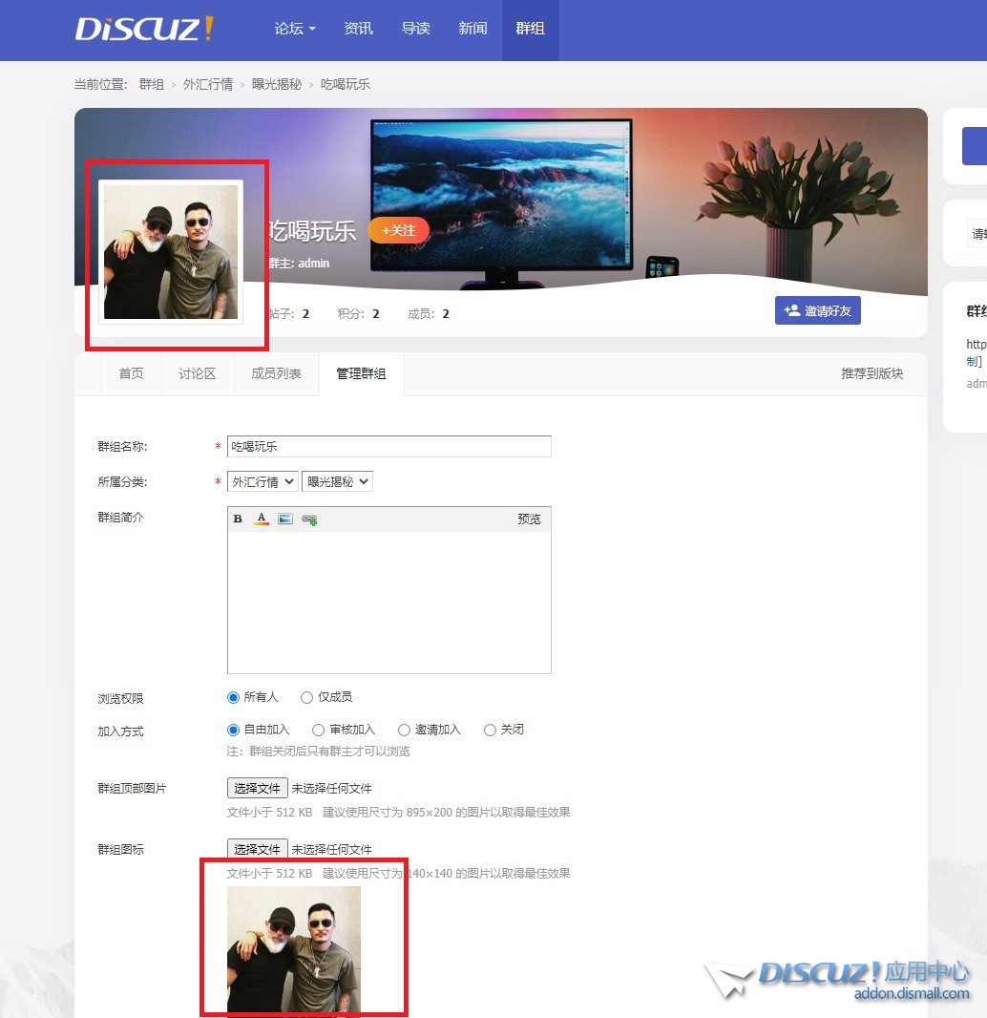Click the Discuz! logo in header
987x1018 pixels.
point(144,29)
